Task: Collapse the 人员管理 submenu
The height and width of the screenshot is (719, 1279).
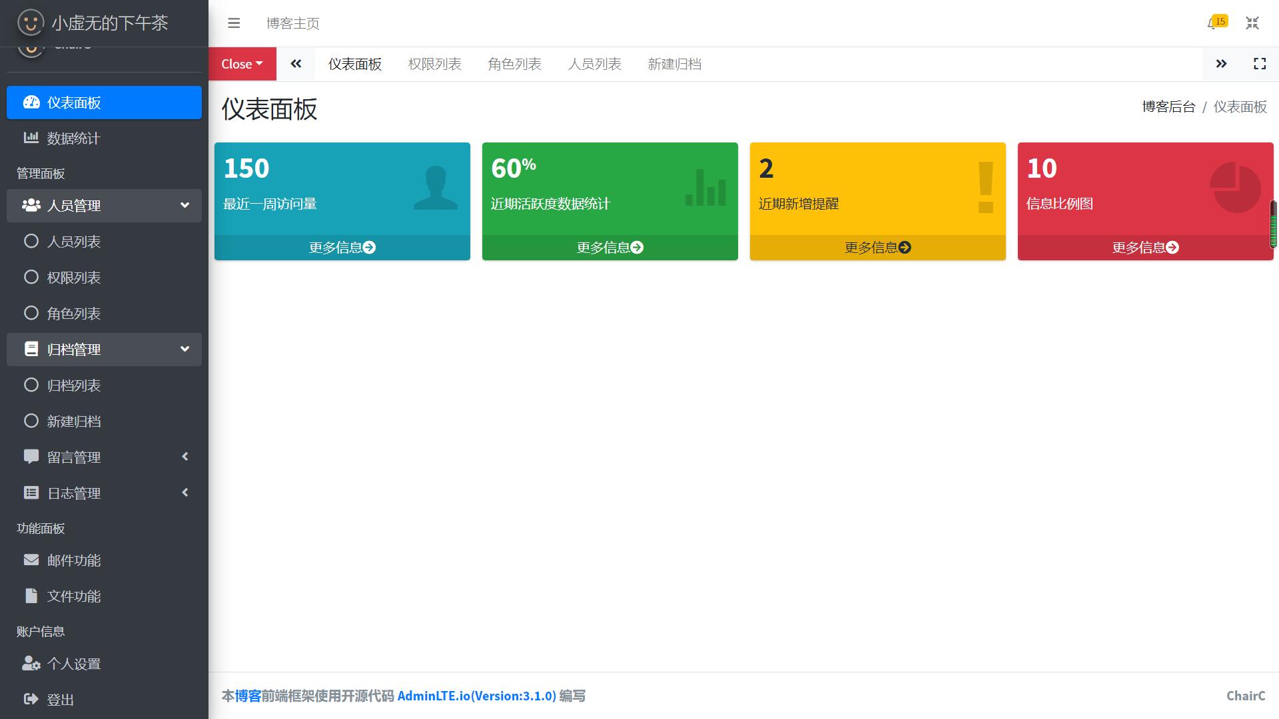Action: pyautogui.click(x=104, y=206)
